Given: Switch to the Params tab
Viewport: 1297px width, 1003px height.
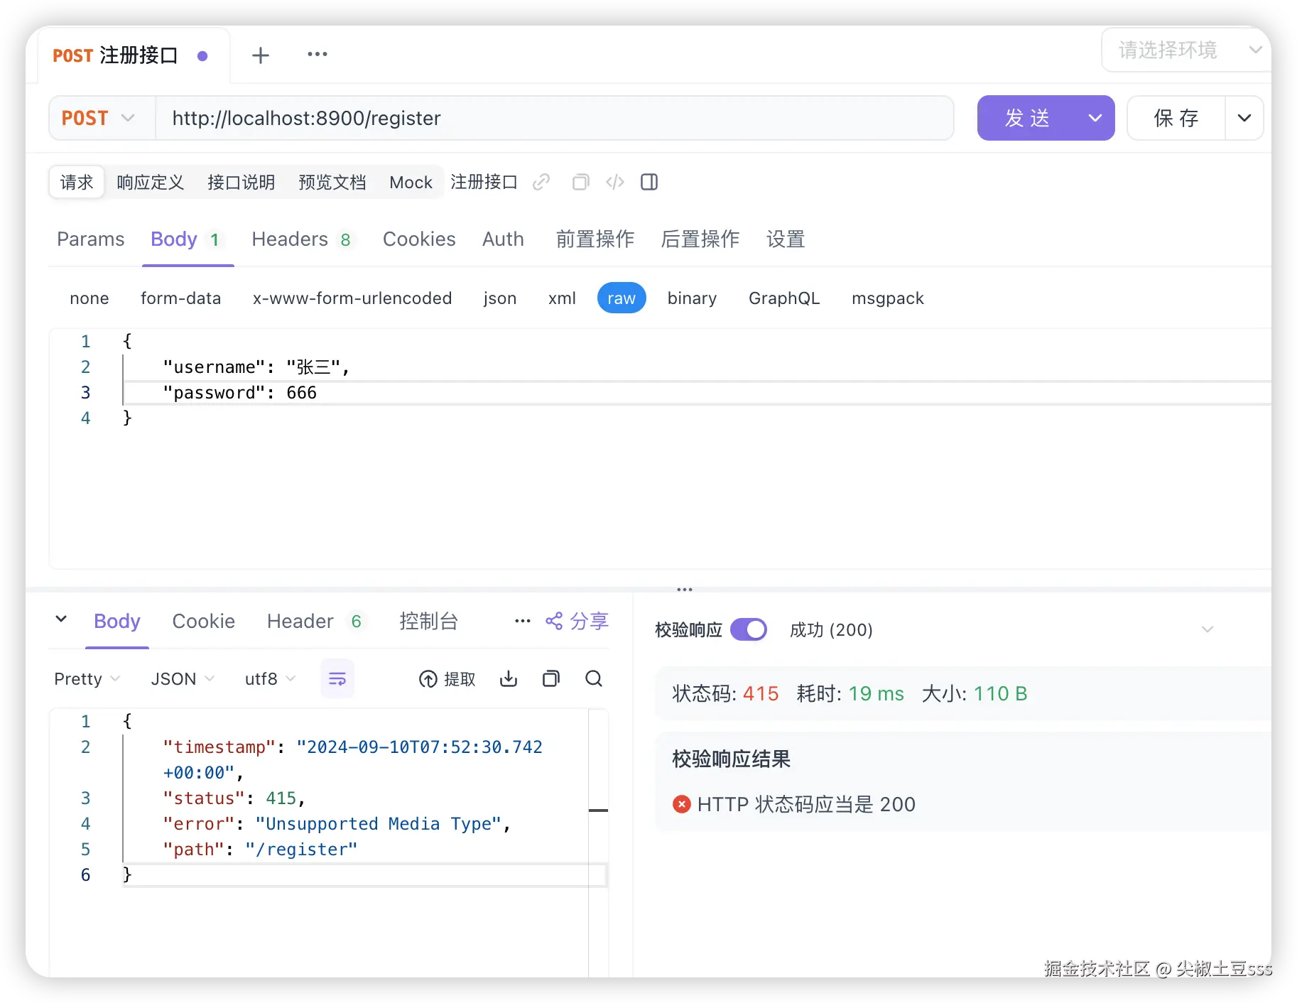Looking at the screenshot, I should coord(90,239).
